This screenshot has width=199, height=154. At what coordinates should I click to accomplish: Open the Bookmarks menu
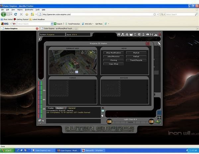click(29, 10)
